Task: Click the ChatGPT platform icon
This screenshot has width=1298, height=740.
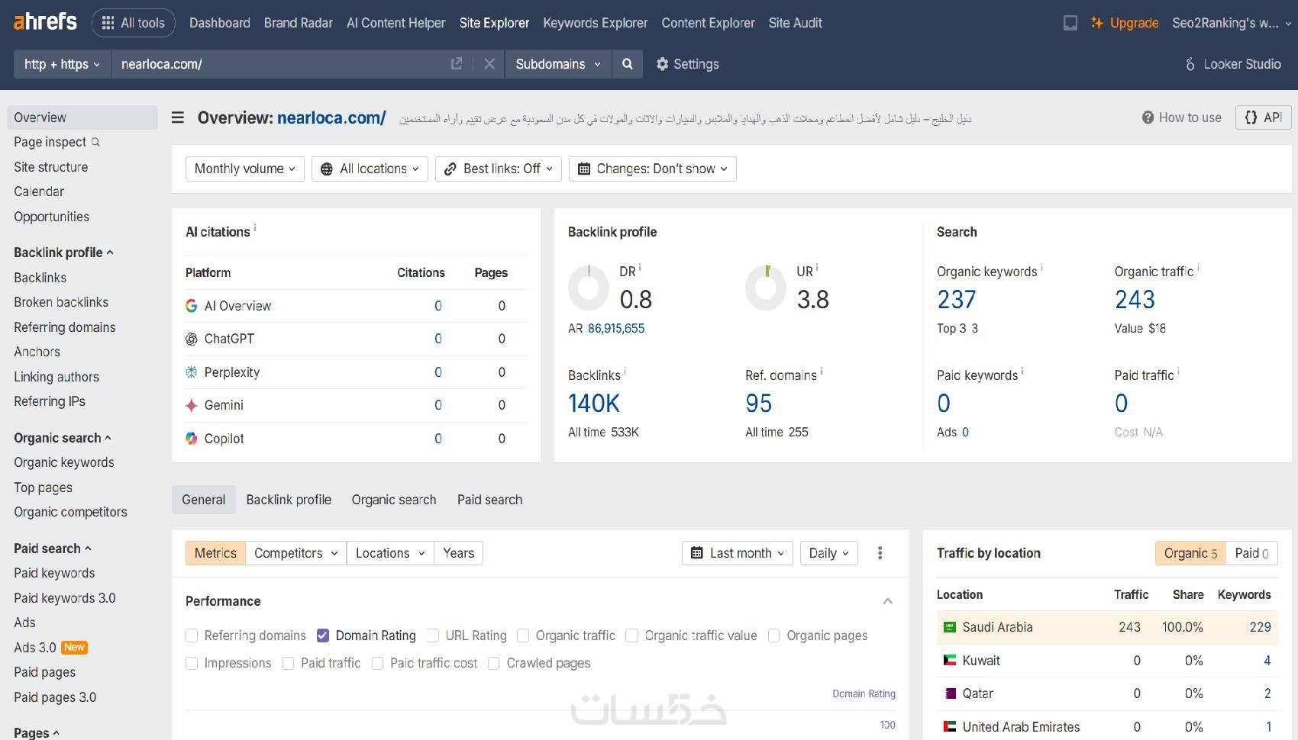Action: (192, 339)
